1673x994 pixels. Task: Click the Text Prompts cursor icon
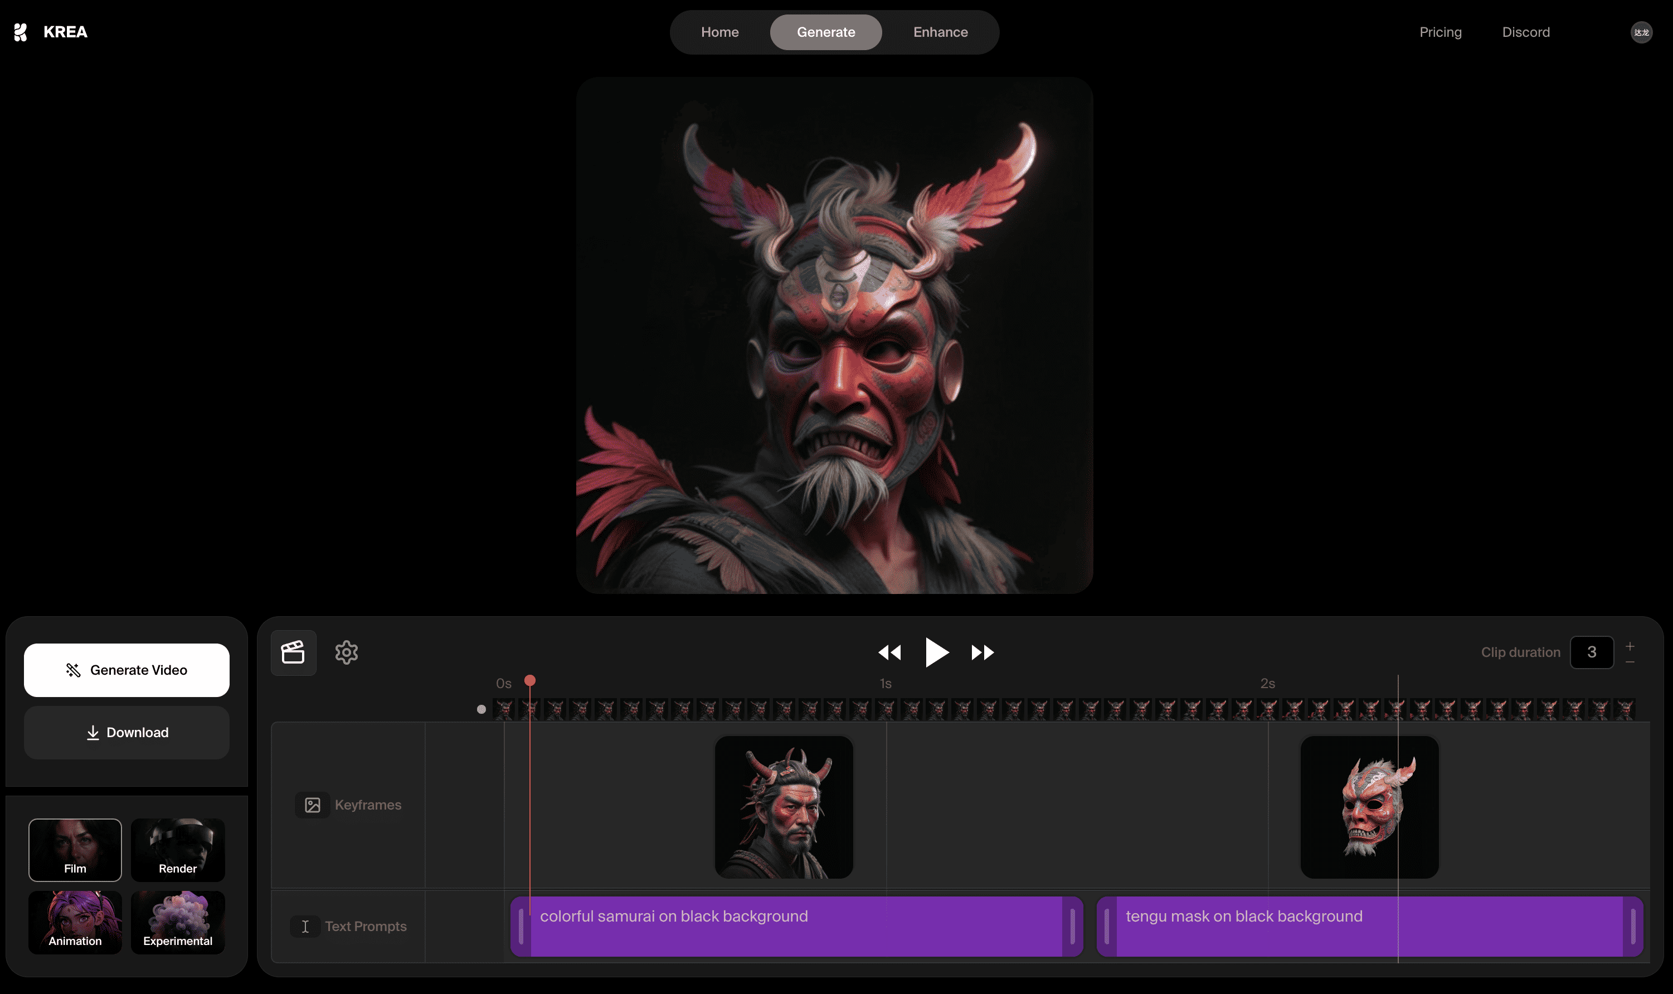tap(305, 925)
